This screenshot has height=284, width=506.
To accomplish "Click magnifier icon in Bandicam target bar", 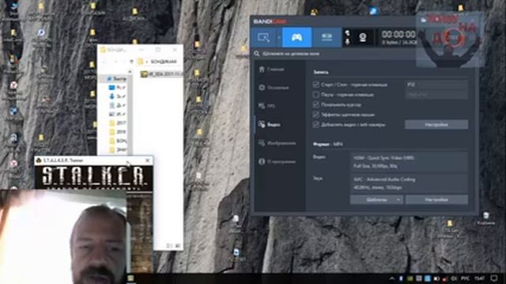I will 256,54.
